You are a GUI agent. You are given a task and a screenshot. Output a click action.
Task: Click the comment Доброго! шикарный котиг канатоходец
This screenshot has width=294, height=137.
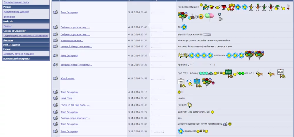click(200, 124)
